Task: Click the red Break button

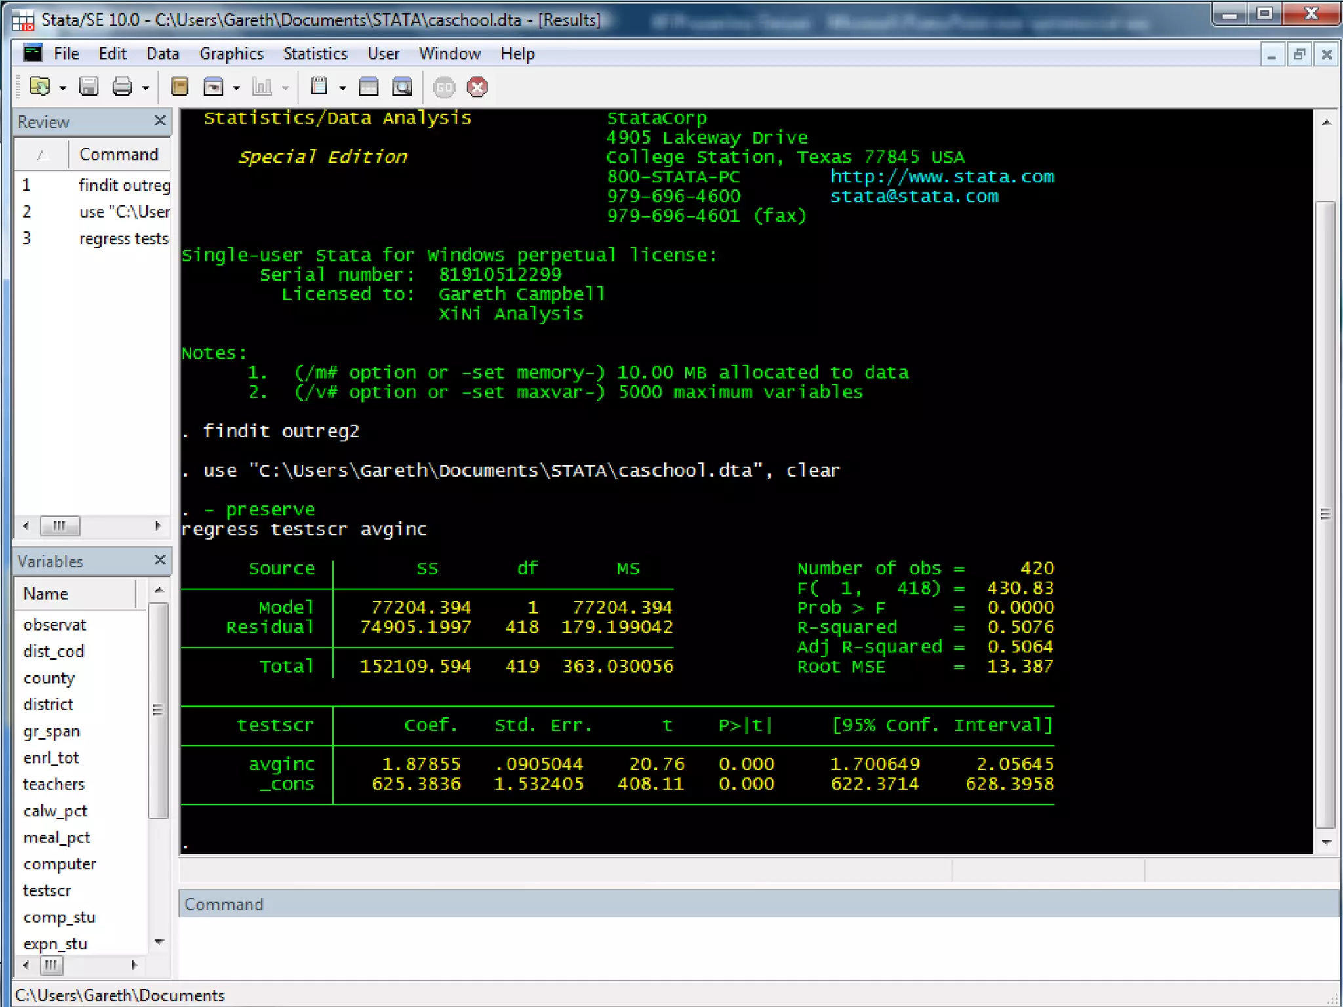Action: tap(477, 87)
